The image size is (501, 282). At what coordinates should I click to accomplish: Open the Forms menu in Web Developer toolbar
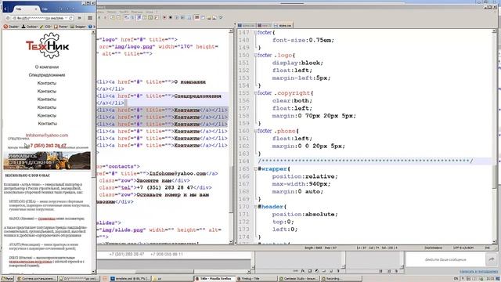point(61,27)
